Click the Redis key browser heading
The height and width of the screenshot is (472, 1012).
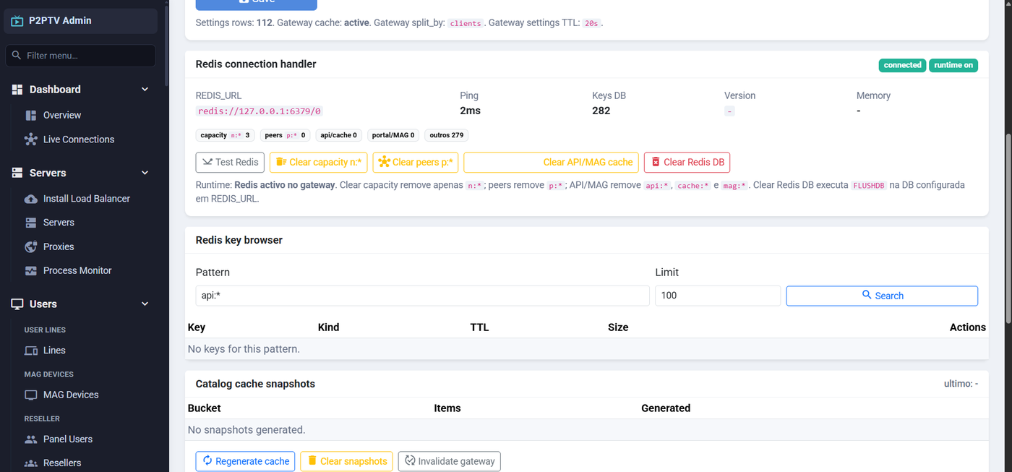coord(239,240)
